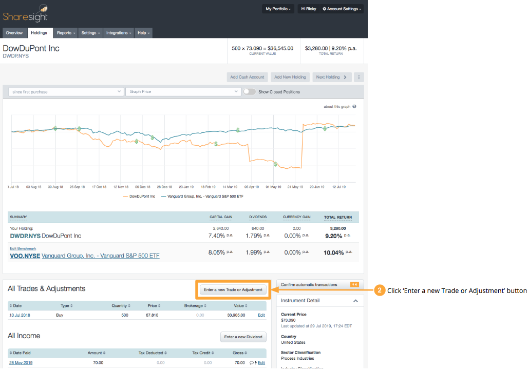528x370 pixels.
Task: Click the orange automatic transactions count badge
Action: click(x=354, y=285)
